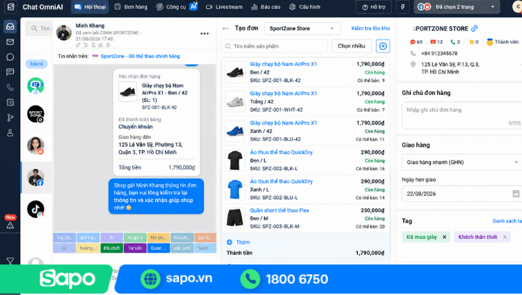This screenshot has width=522, height=295.
Task: Remove the Khách thân thiết tag
Action: [x=505, y=237]
